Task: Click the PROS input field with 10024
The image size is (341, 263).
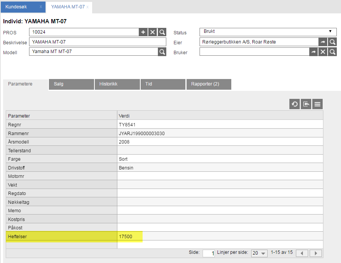Action: pyautogui.click(x=84, y=32)
